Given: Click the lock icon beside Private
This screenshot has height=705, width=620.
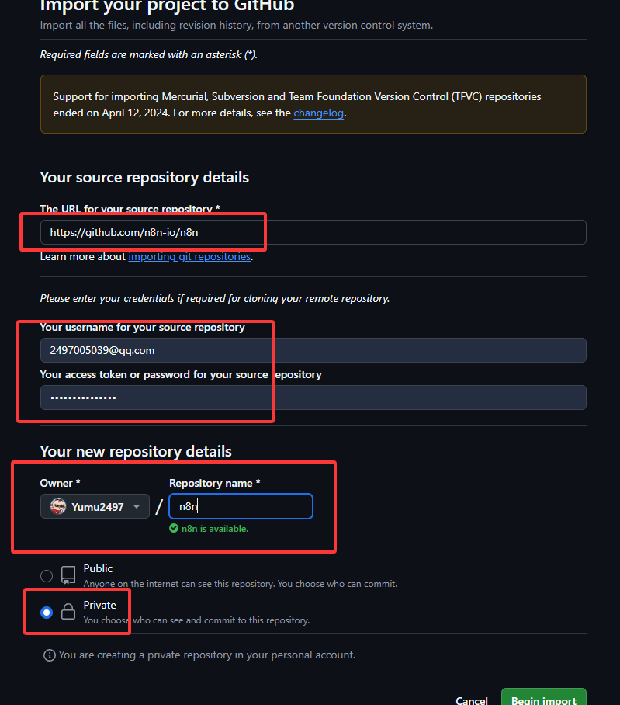Looking at the screenshot, I should (68, 613).
